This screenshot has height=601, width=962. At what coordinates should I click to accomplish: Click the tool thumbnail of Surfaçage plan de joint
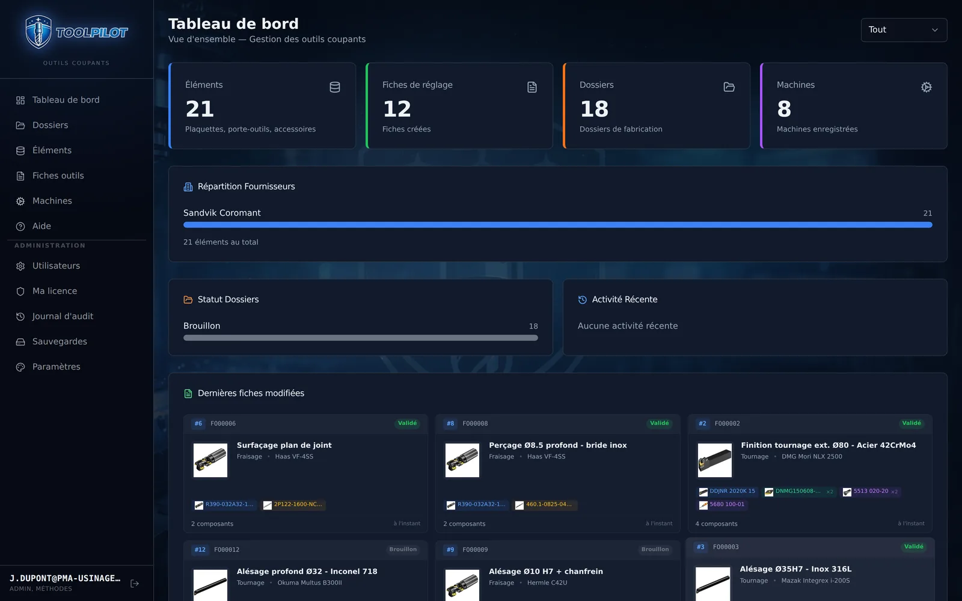[x=210, y=460]
